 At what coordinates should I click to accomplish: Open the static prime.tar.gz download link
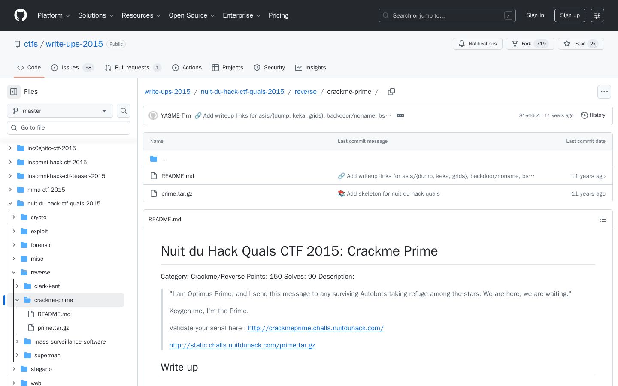pyautogui.click(x=242, y=345)
